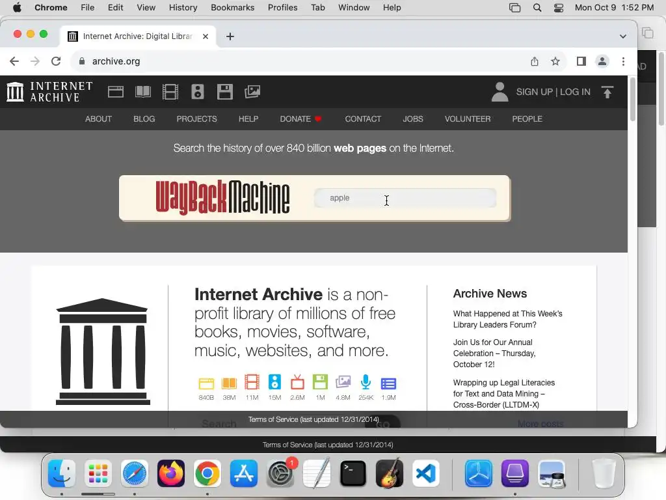The height and width of the screenshot is (500, 666).
Task: Open 'What Happened at This Week's Library Leaders Forum?'
Action: (507, 319)
